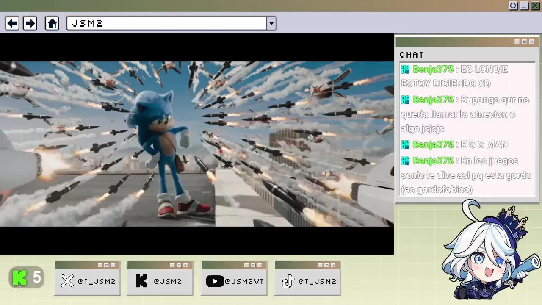
Task: Click Benja375 username on 'ES LONQIE' message
Action: click(x=433, y=69)
